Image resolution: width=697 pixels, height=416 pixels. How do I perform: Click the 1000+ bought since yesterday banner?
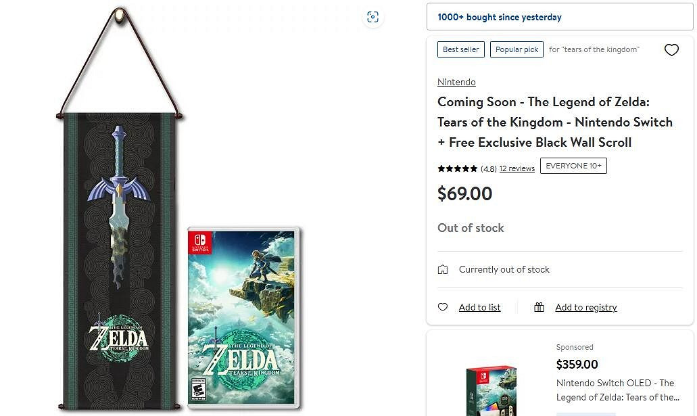[560, 17]
